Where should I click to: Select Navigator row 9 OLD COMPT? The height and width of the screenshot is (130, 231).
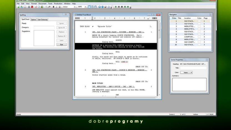coord(190,42)
